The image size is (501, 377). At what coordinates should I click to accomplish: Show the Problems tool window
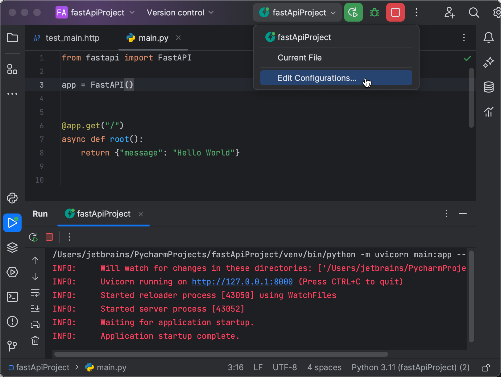(12, 321)
